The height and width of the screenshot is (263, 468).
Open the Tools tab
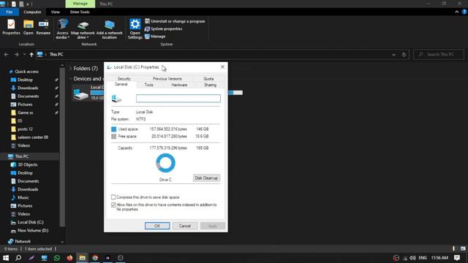pos(148,85)
